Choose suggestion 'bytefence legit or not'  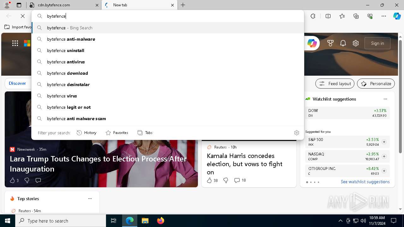coord(168,107)
